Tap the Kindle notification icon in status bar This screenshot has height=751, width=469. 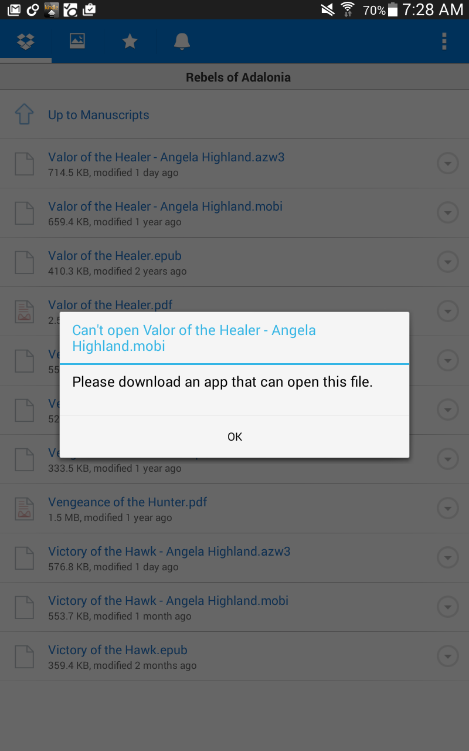pyautogui.click(x=52, y=9)
